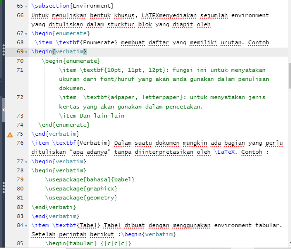The image size is (291, 249).
Task: Select line number 82 in the gutter
Action: (20, 207)
